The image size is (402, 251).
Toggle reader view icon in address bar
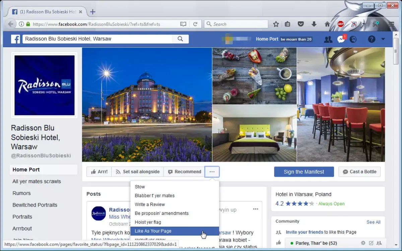point(183,24)
